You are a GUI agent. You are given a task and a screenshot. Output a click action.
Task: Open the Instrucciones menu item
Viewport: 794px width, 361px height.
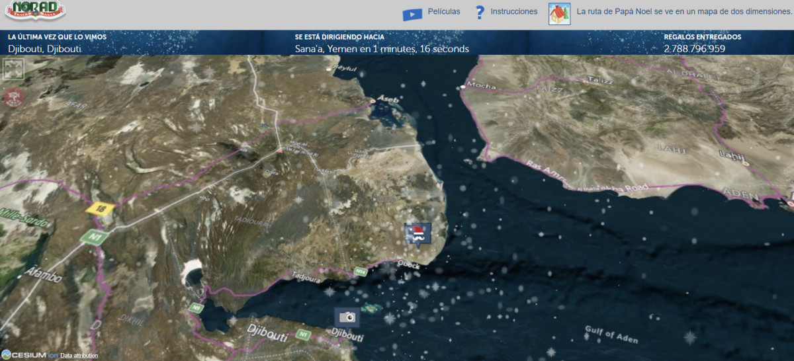pyautogui.click(x=513, y=12)
